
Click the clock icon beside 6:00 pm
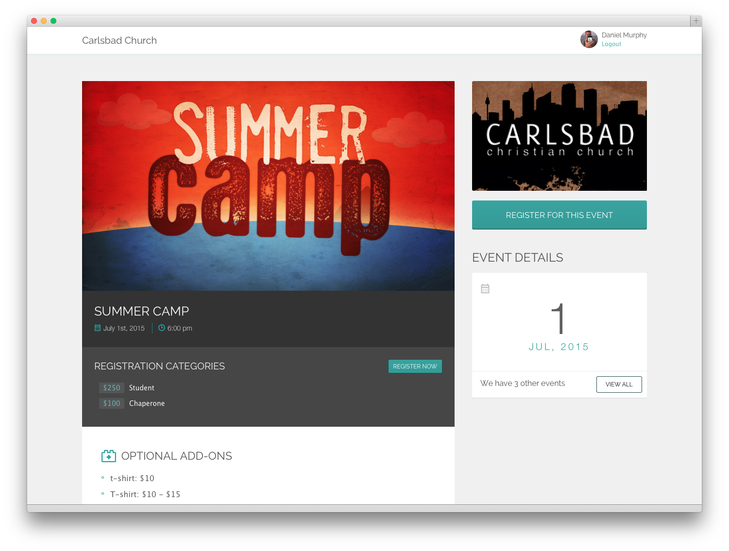point(162,328)
